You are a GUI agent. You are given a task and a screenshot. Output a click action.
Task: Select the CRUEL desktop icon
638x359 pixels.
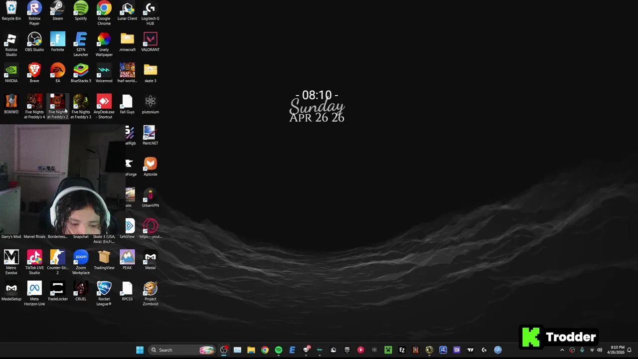pos(81,292)
